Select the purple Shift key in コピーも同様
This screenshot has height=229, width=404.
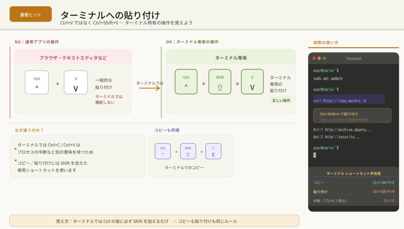[x=188, y=151]
